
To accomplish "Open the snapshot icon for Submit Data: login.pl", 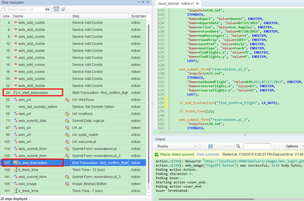I will [x=67, y=121].
